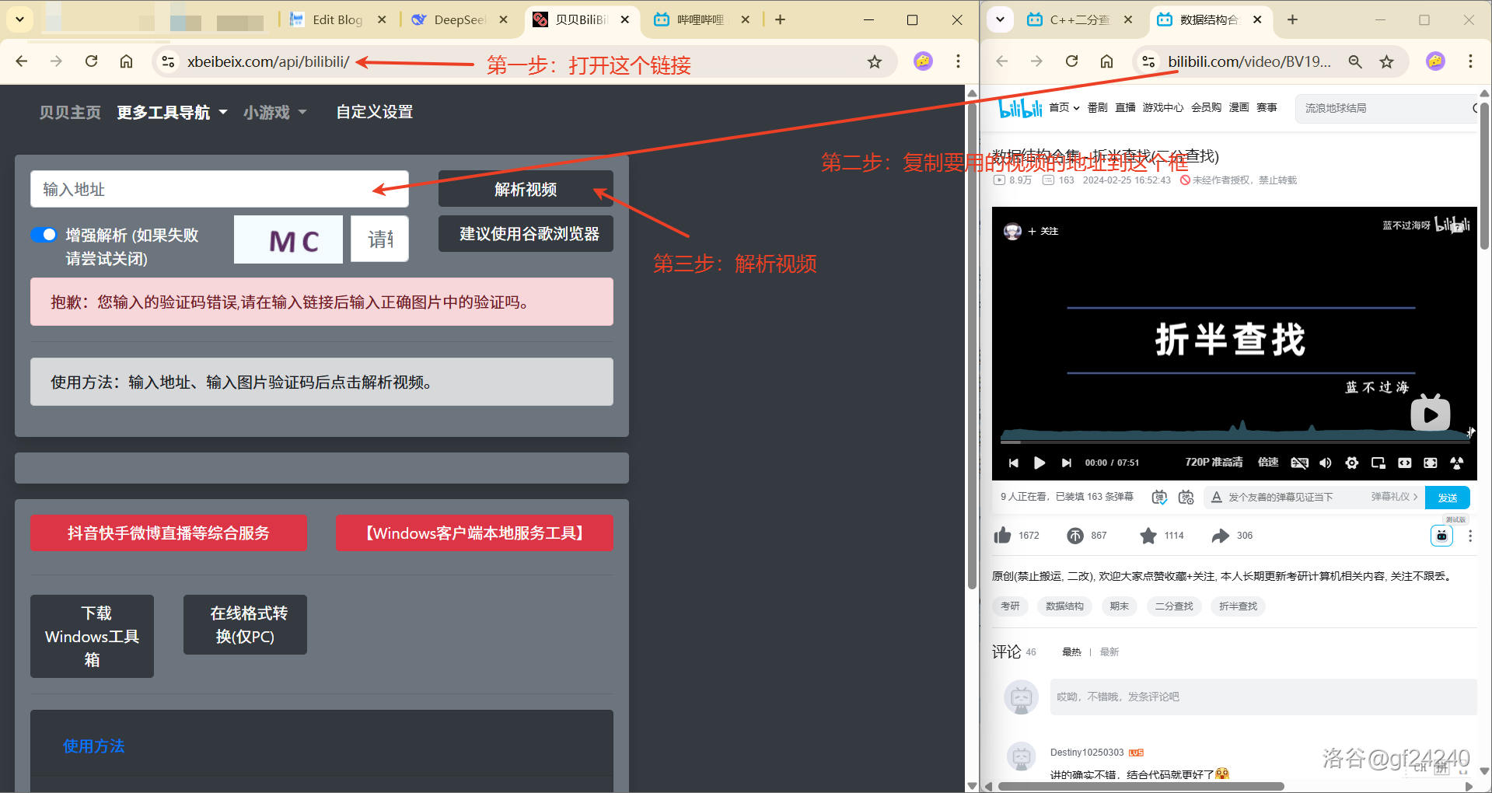Click the captcha code input field
Viewport: 1492px width, 793px height.
pyautogui.click(x=379, y=239)
